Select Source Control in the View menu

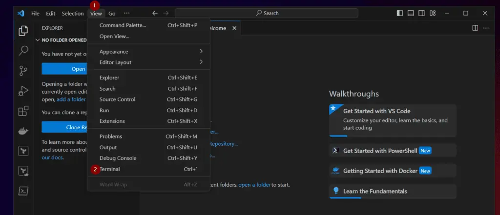[148, 99]
